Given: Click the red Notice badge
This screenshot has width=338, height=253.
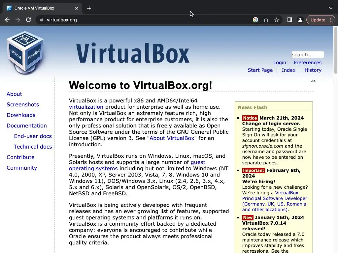Looking at the screenshot, I should tap(250, 118).
